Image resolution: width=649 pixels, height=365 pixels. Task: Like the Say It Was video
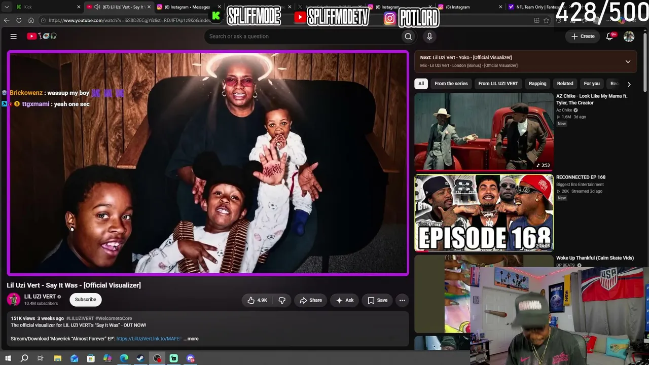(257, 300)
